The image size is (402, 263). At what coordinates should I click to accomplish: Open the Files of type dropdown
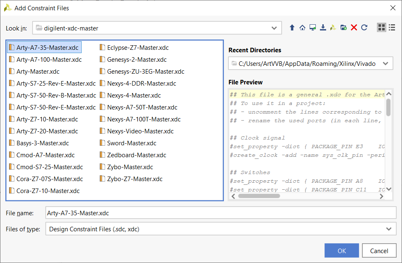(389, 229)
